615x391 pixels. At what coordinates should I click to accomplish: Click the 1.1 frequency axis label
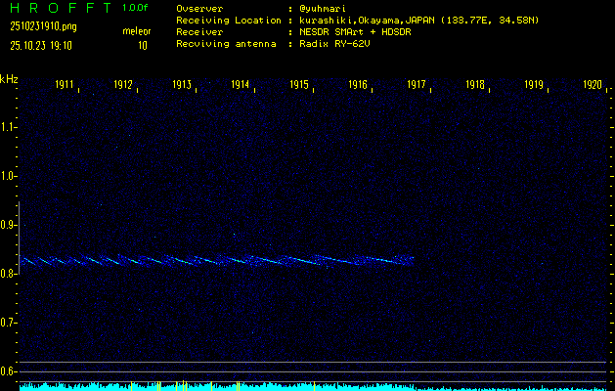tap(9, 127)
